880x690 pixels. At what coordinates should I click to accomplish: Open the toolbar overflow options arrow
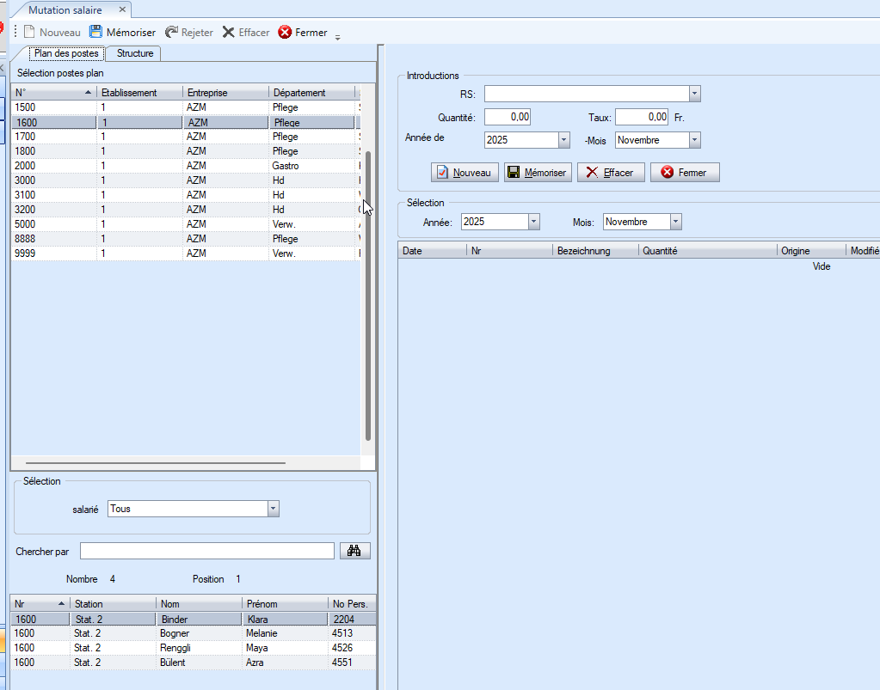pos(337,36)
